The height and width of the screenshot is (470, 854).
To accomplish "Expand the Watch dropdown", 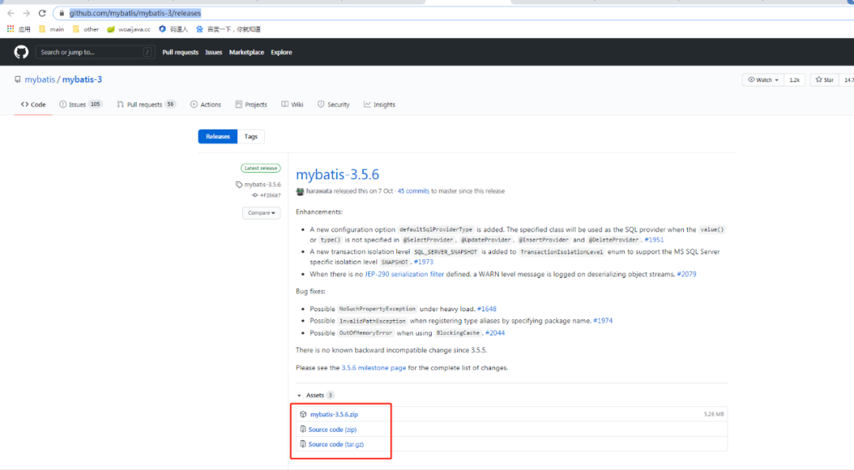I will pyautogui.click(x=763, y=80).
